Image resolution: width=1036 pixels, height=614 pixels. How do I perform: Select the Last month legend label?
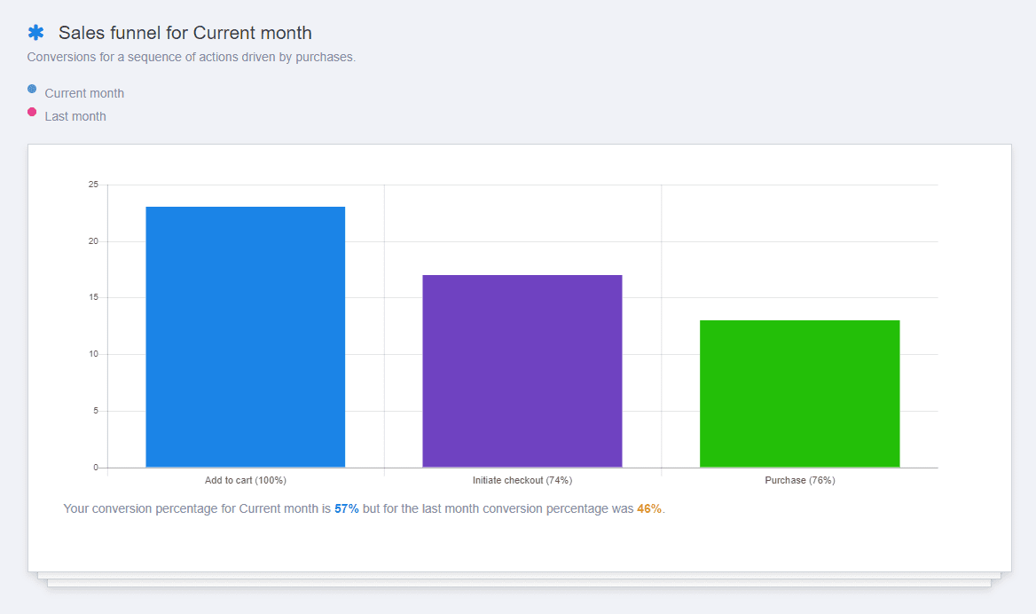(75, 116)
